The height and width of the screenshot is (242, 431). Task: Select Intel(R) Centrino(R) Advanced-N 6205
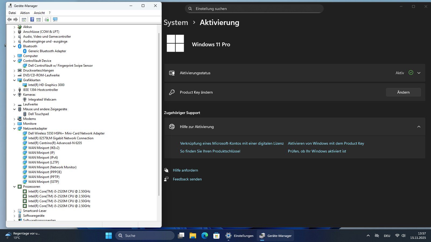[x=55, y=143]
